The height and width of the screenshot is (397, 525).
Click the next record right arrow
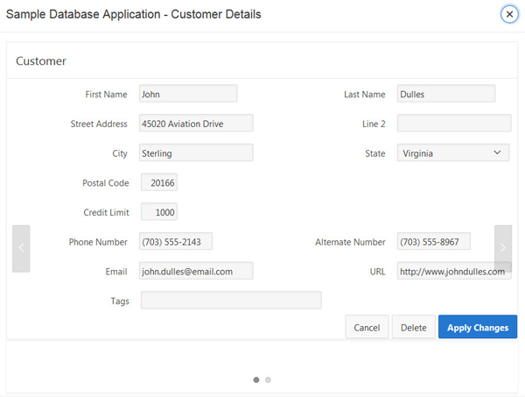[503, 248]
